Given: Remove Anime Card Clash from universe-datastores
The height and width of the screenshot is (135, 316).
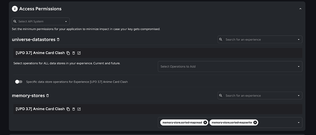Looking at the screenshot, I should [74, 53].
